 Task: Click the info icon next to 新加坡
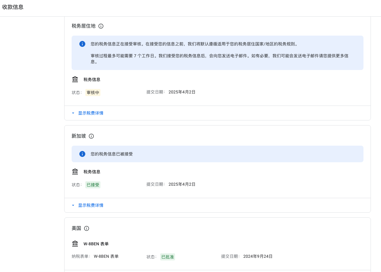pyautogui.click(x=91, y=136)
